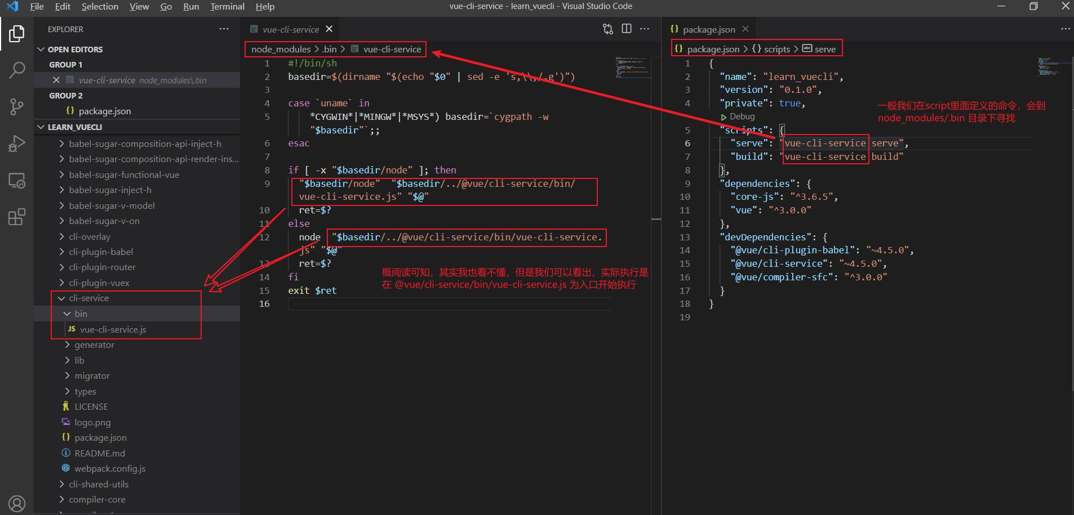The height and width of the screenshot is (515, 1074).
Task: Click line number 16 in vue-cli-service editor
Action: pos(264,304)
